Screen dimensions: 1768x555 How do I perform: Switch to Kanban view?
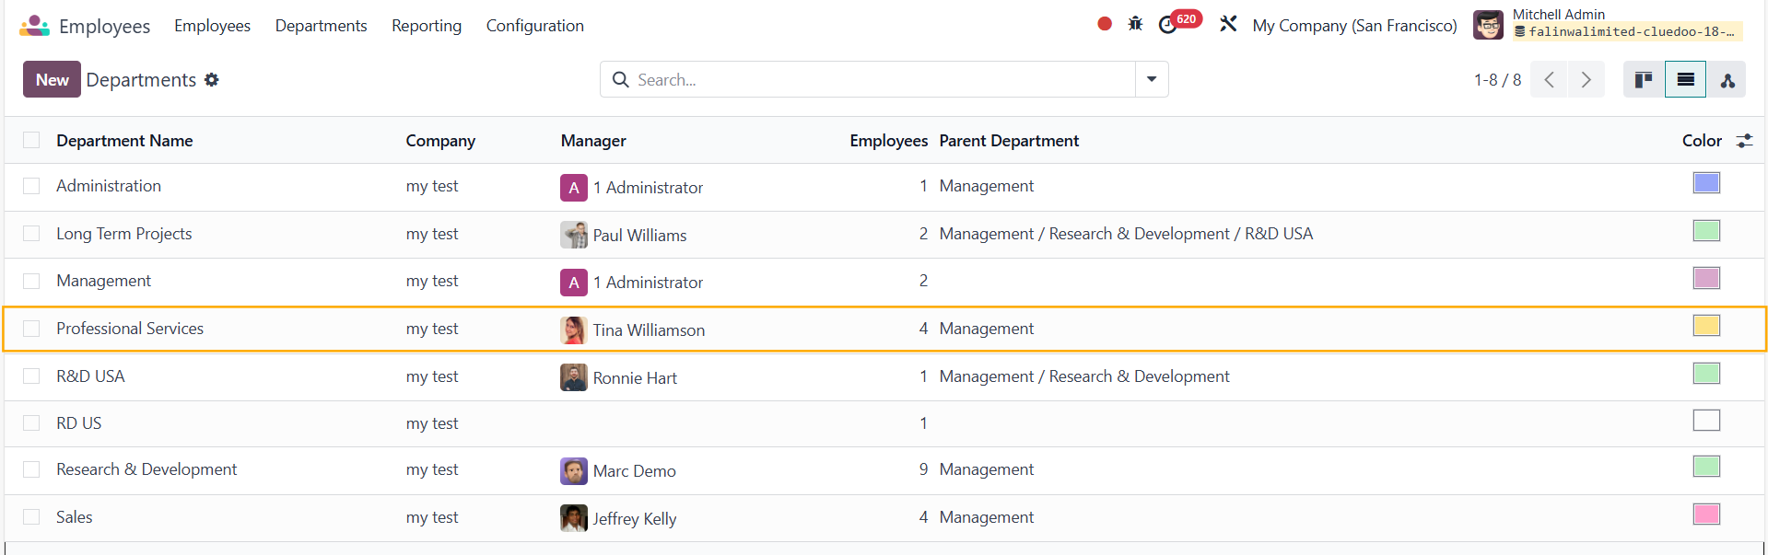click(x=1643, y=80)
